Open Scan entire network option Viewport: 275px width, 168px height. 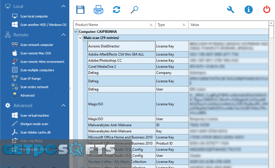[x=34, y=87]
